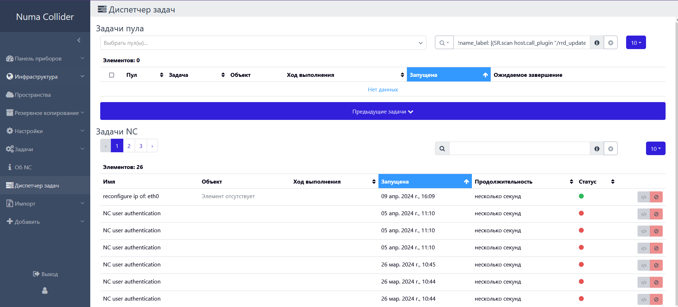This screenshot has width=678, height=307.
Task: Click the reconfigure ip of: eth0 task name
Action: click(131, 196)
